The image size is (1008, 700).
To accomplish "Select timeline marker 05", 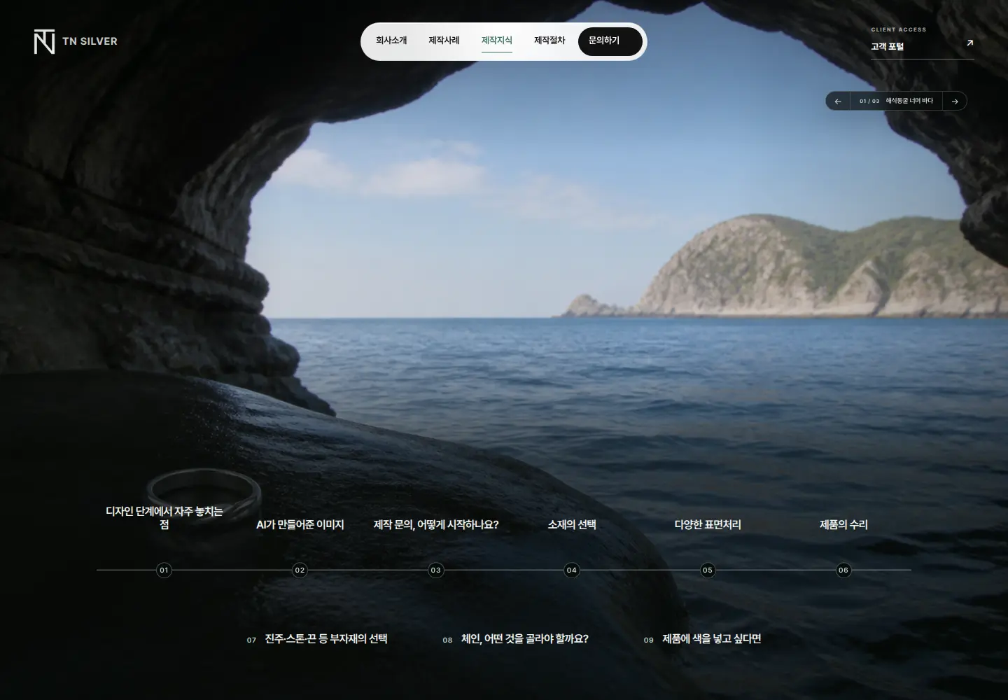I will (x=707, y=570).
